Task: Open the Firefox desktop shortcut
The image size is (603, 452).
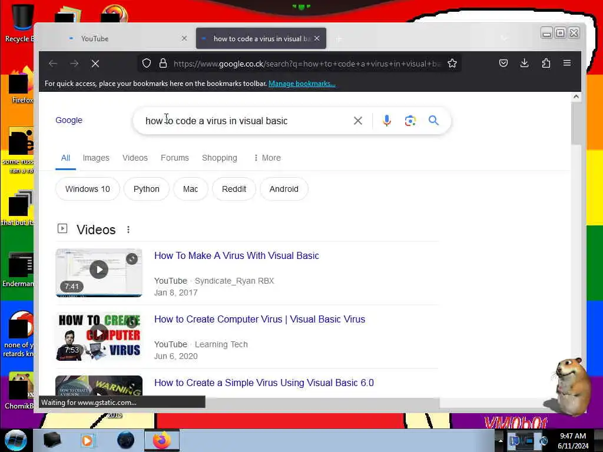Action: coord(21,85)
